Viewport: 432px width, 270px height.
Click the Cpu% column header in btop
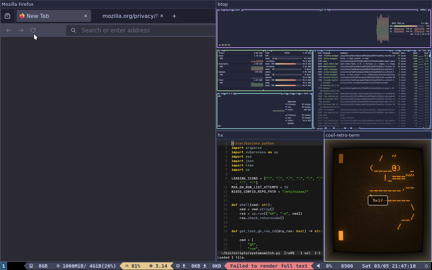point(427,53)
